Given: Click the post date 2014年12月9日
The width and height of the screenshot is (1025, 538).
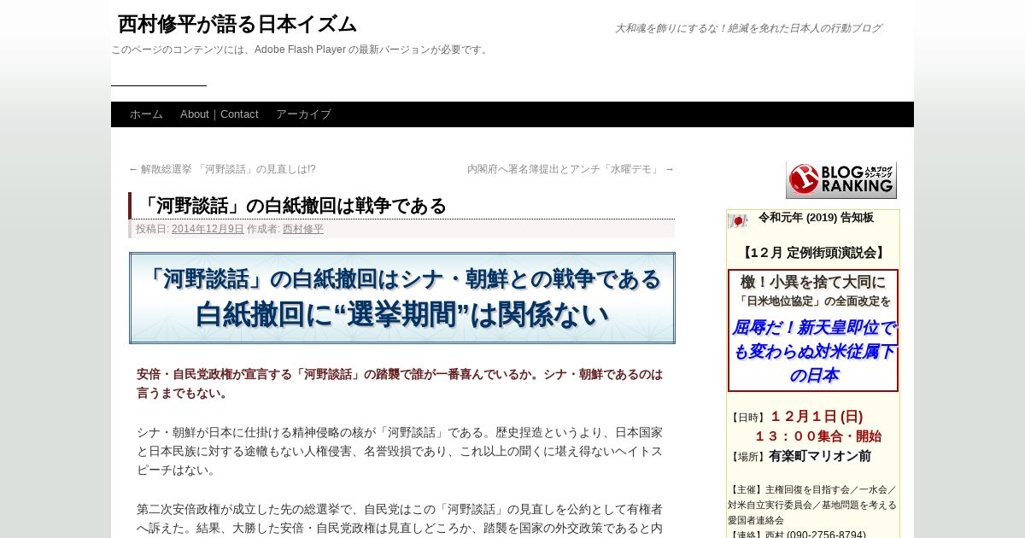Looking at the screenshot, I should 208,229.
